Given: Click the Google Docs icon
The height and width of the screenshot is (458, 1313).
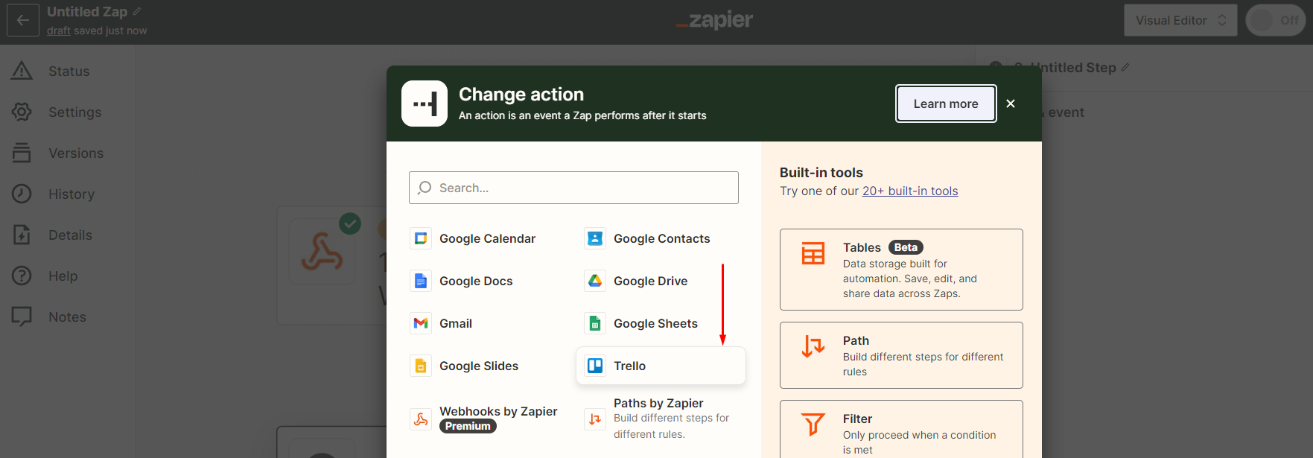Looking at the screenshot, I should coord(421,281).
